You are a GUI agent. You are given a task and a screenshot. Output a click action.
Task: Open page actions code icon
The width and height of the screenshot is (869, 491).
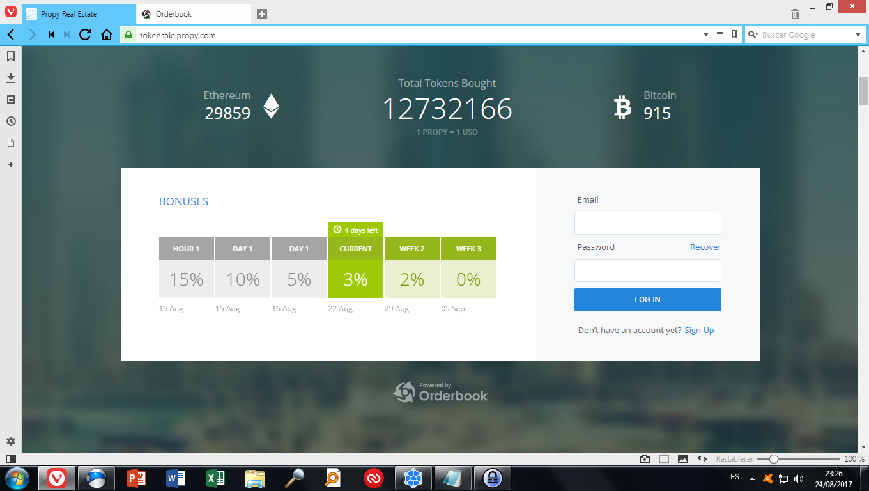pyautogui.click(x=702, y=459)
